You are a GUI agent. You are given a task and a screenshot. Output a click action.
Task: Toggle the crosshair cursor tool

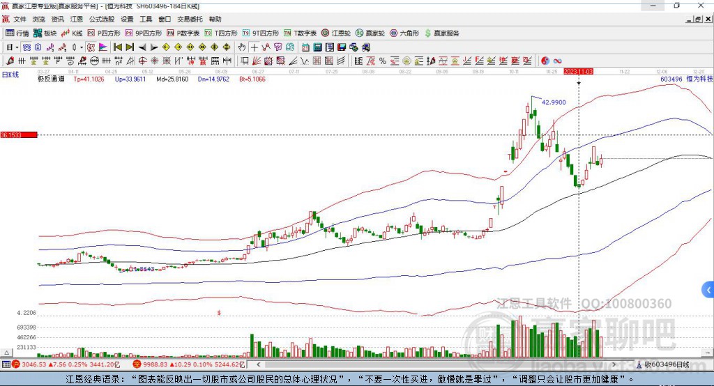254,47
